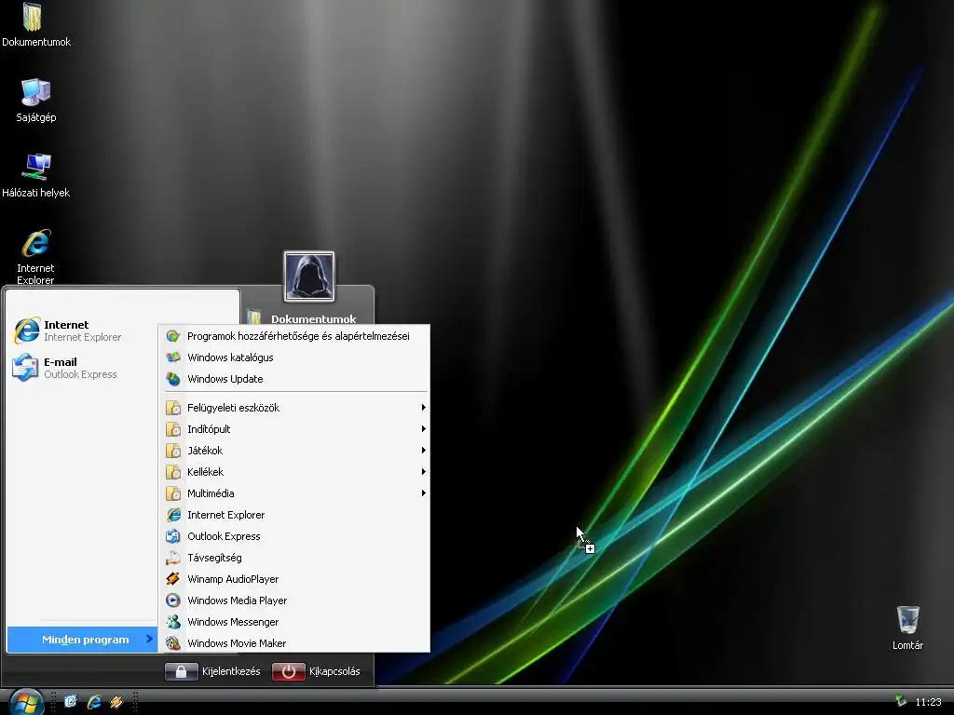
Task: Click the Windows Update globe icon
Action: click(173, 379)
